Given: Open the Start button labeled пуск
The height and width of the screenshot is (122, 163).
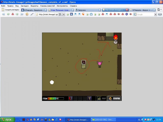Looking at the screenshot, I should point(7,120).
